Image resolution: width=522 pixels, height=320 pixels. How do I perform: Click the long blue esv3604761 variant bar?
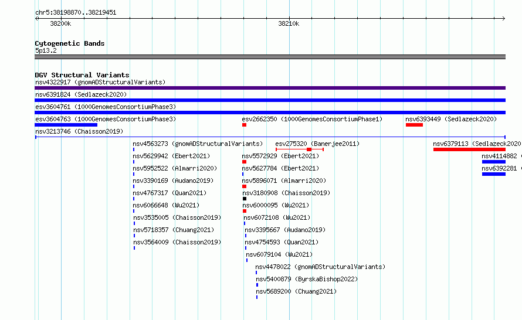(x=270, y=113)
